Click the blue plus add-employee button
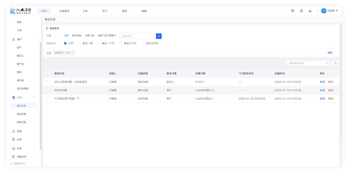348x173 pixels. (x=159, y=36)
